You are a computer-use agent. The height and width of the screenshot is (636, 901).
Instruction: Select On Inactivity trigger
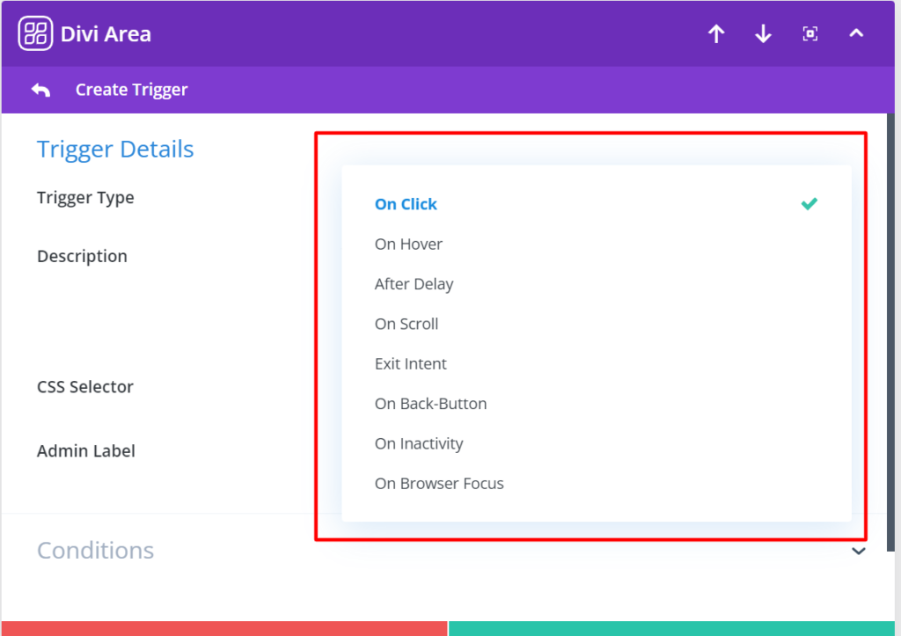(596, 443)
